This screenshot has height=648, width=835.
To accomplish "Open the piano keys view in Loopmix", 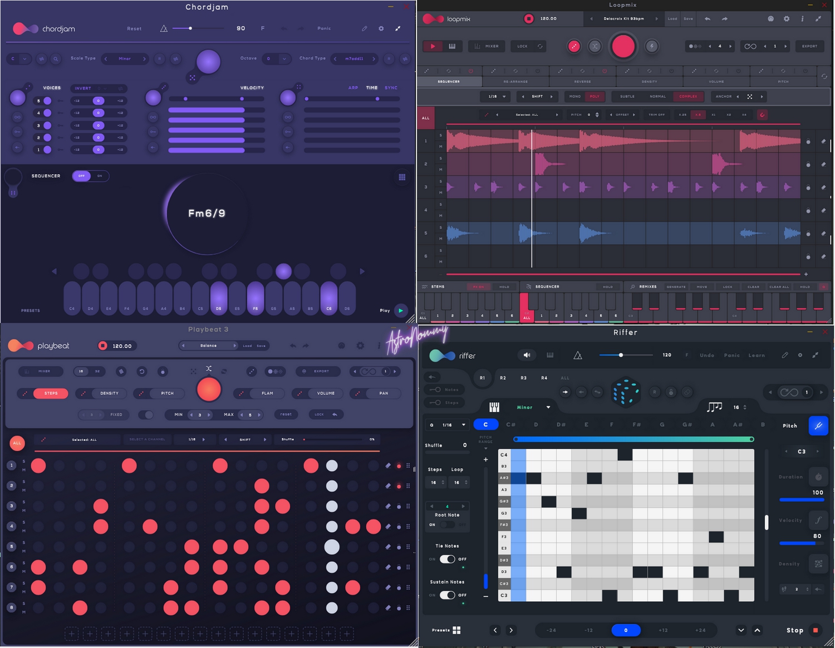I will click(452, 46).
